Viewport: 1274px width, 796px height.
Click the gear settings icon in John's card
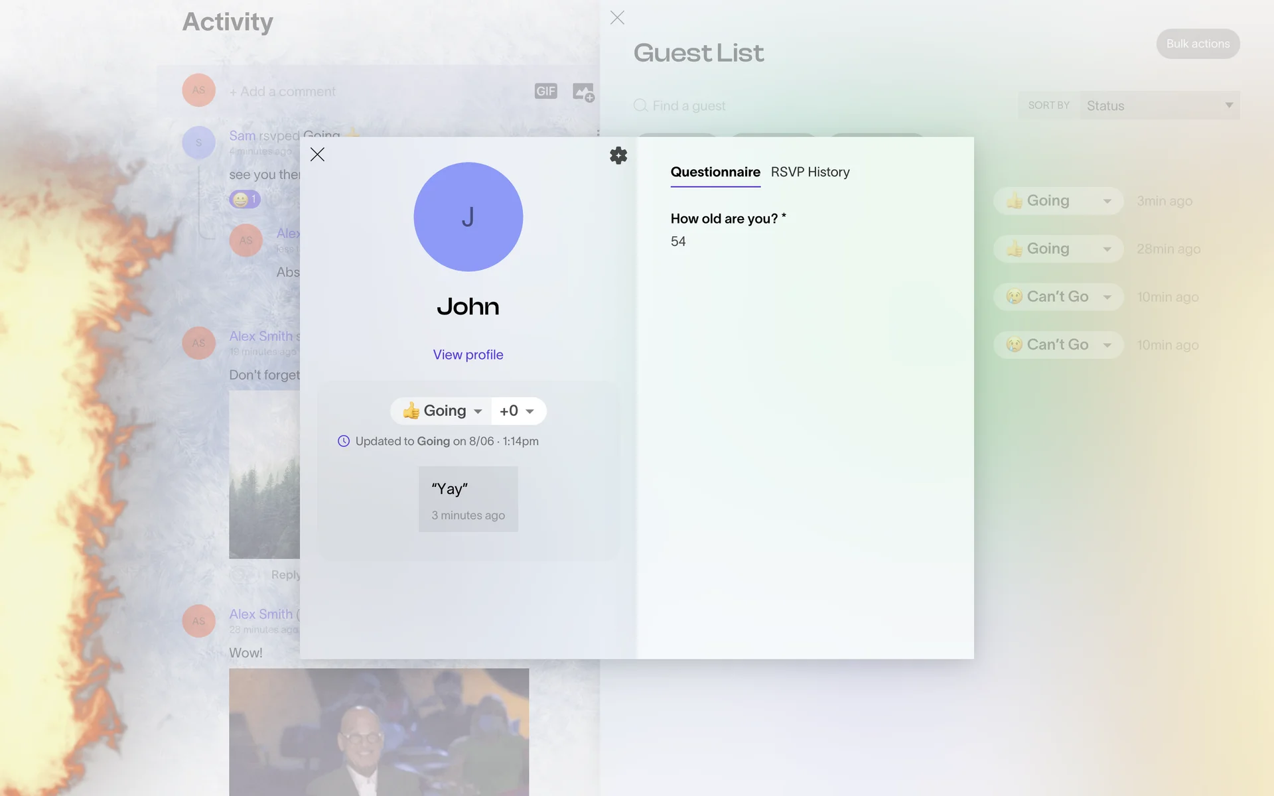coord(618,155)
